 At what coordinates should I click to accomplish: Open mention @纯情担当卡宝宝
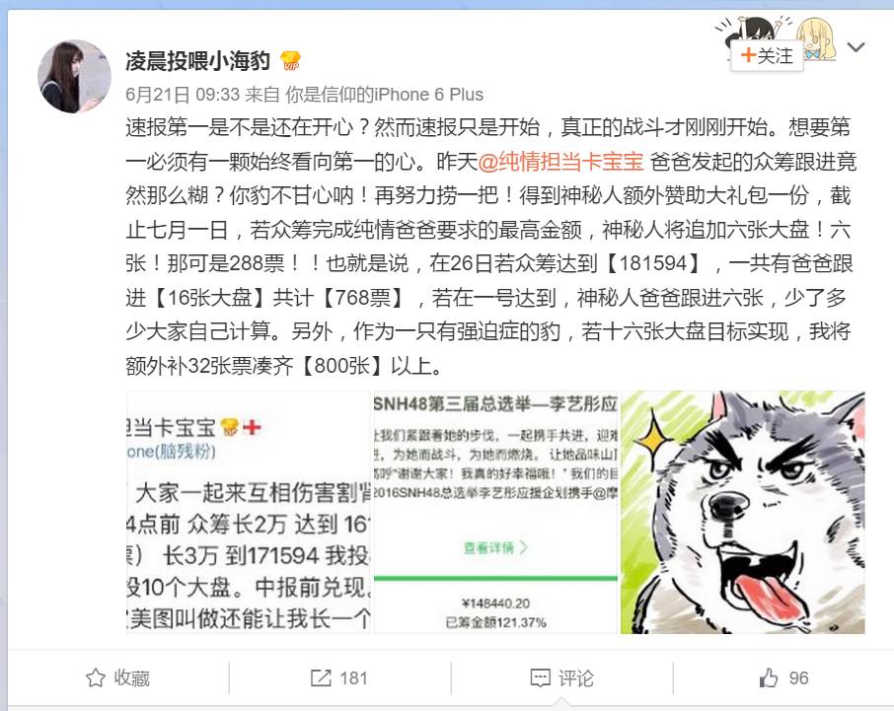point(560,162)
